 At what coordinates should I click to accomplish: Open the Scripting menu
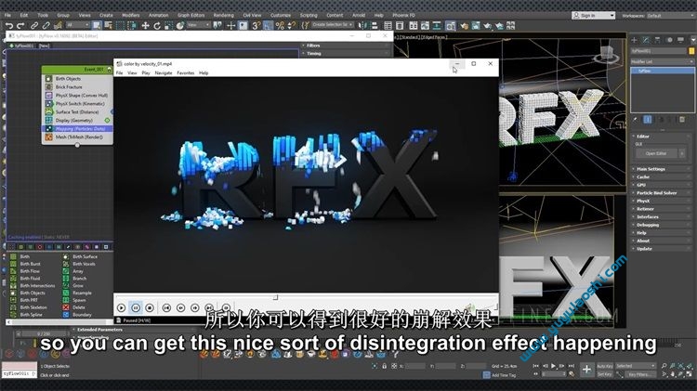pos(309,15)
